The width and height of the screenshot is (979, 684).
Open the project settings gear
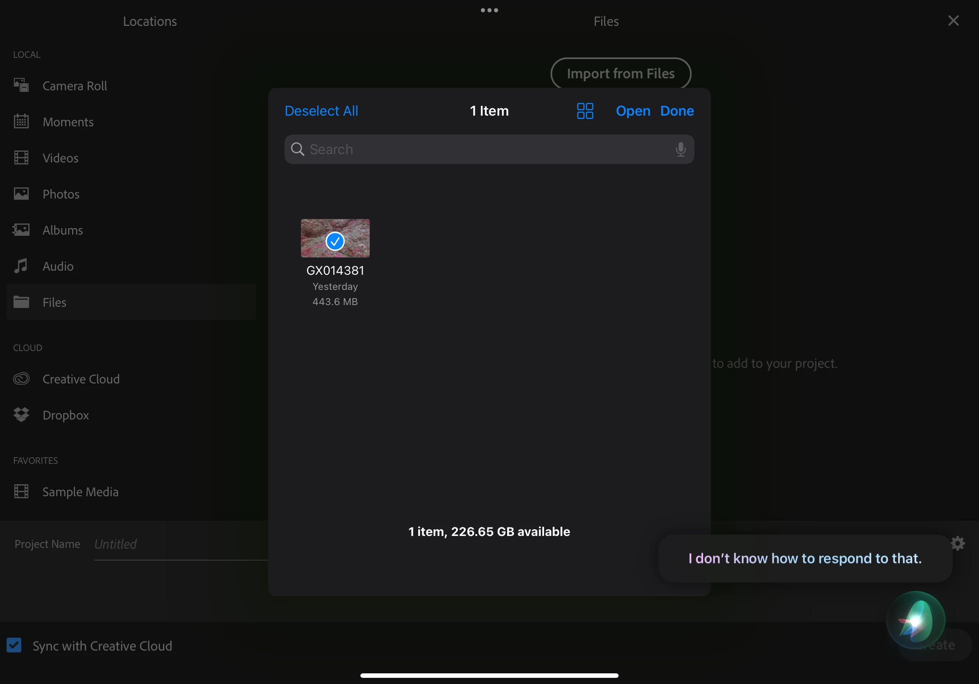click(958, 543)
